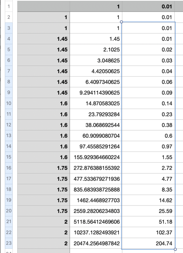183x253 pixels.
Task: Click the bold 0.01 header cell in row 1
Action: [x=148, y=6]
